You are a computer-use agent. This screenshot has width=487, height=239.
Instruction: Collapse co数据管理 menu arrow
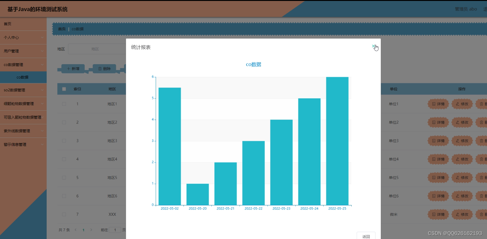[x=42, y=65]
